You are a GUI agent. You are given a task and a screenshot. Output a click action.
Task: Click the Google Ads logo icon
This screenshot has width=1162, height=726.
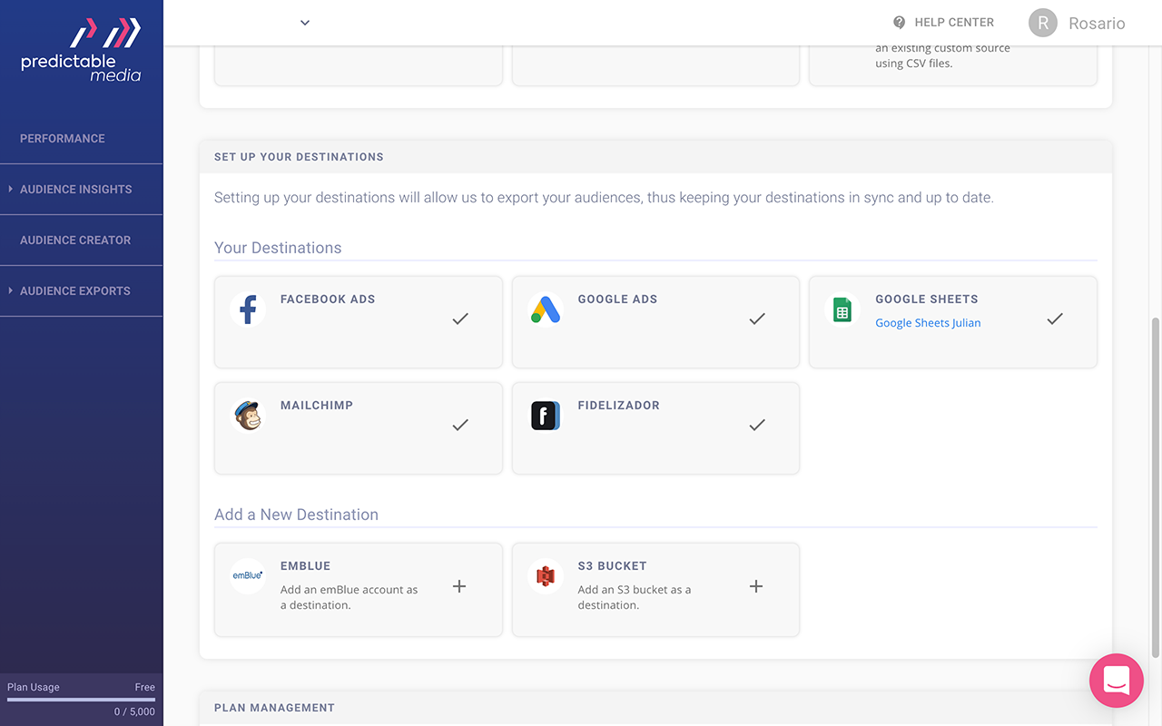546,309
